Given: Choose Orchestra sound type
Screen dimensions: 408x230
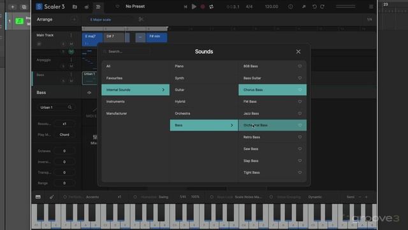Looking at the screenshot, I should point(204,114).
